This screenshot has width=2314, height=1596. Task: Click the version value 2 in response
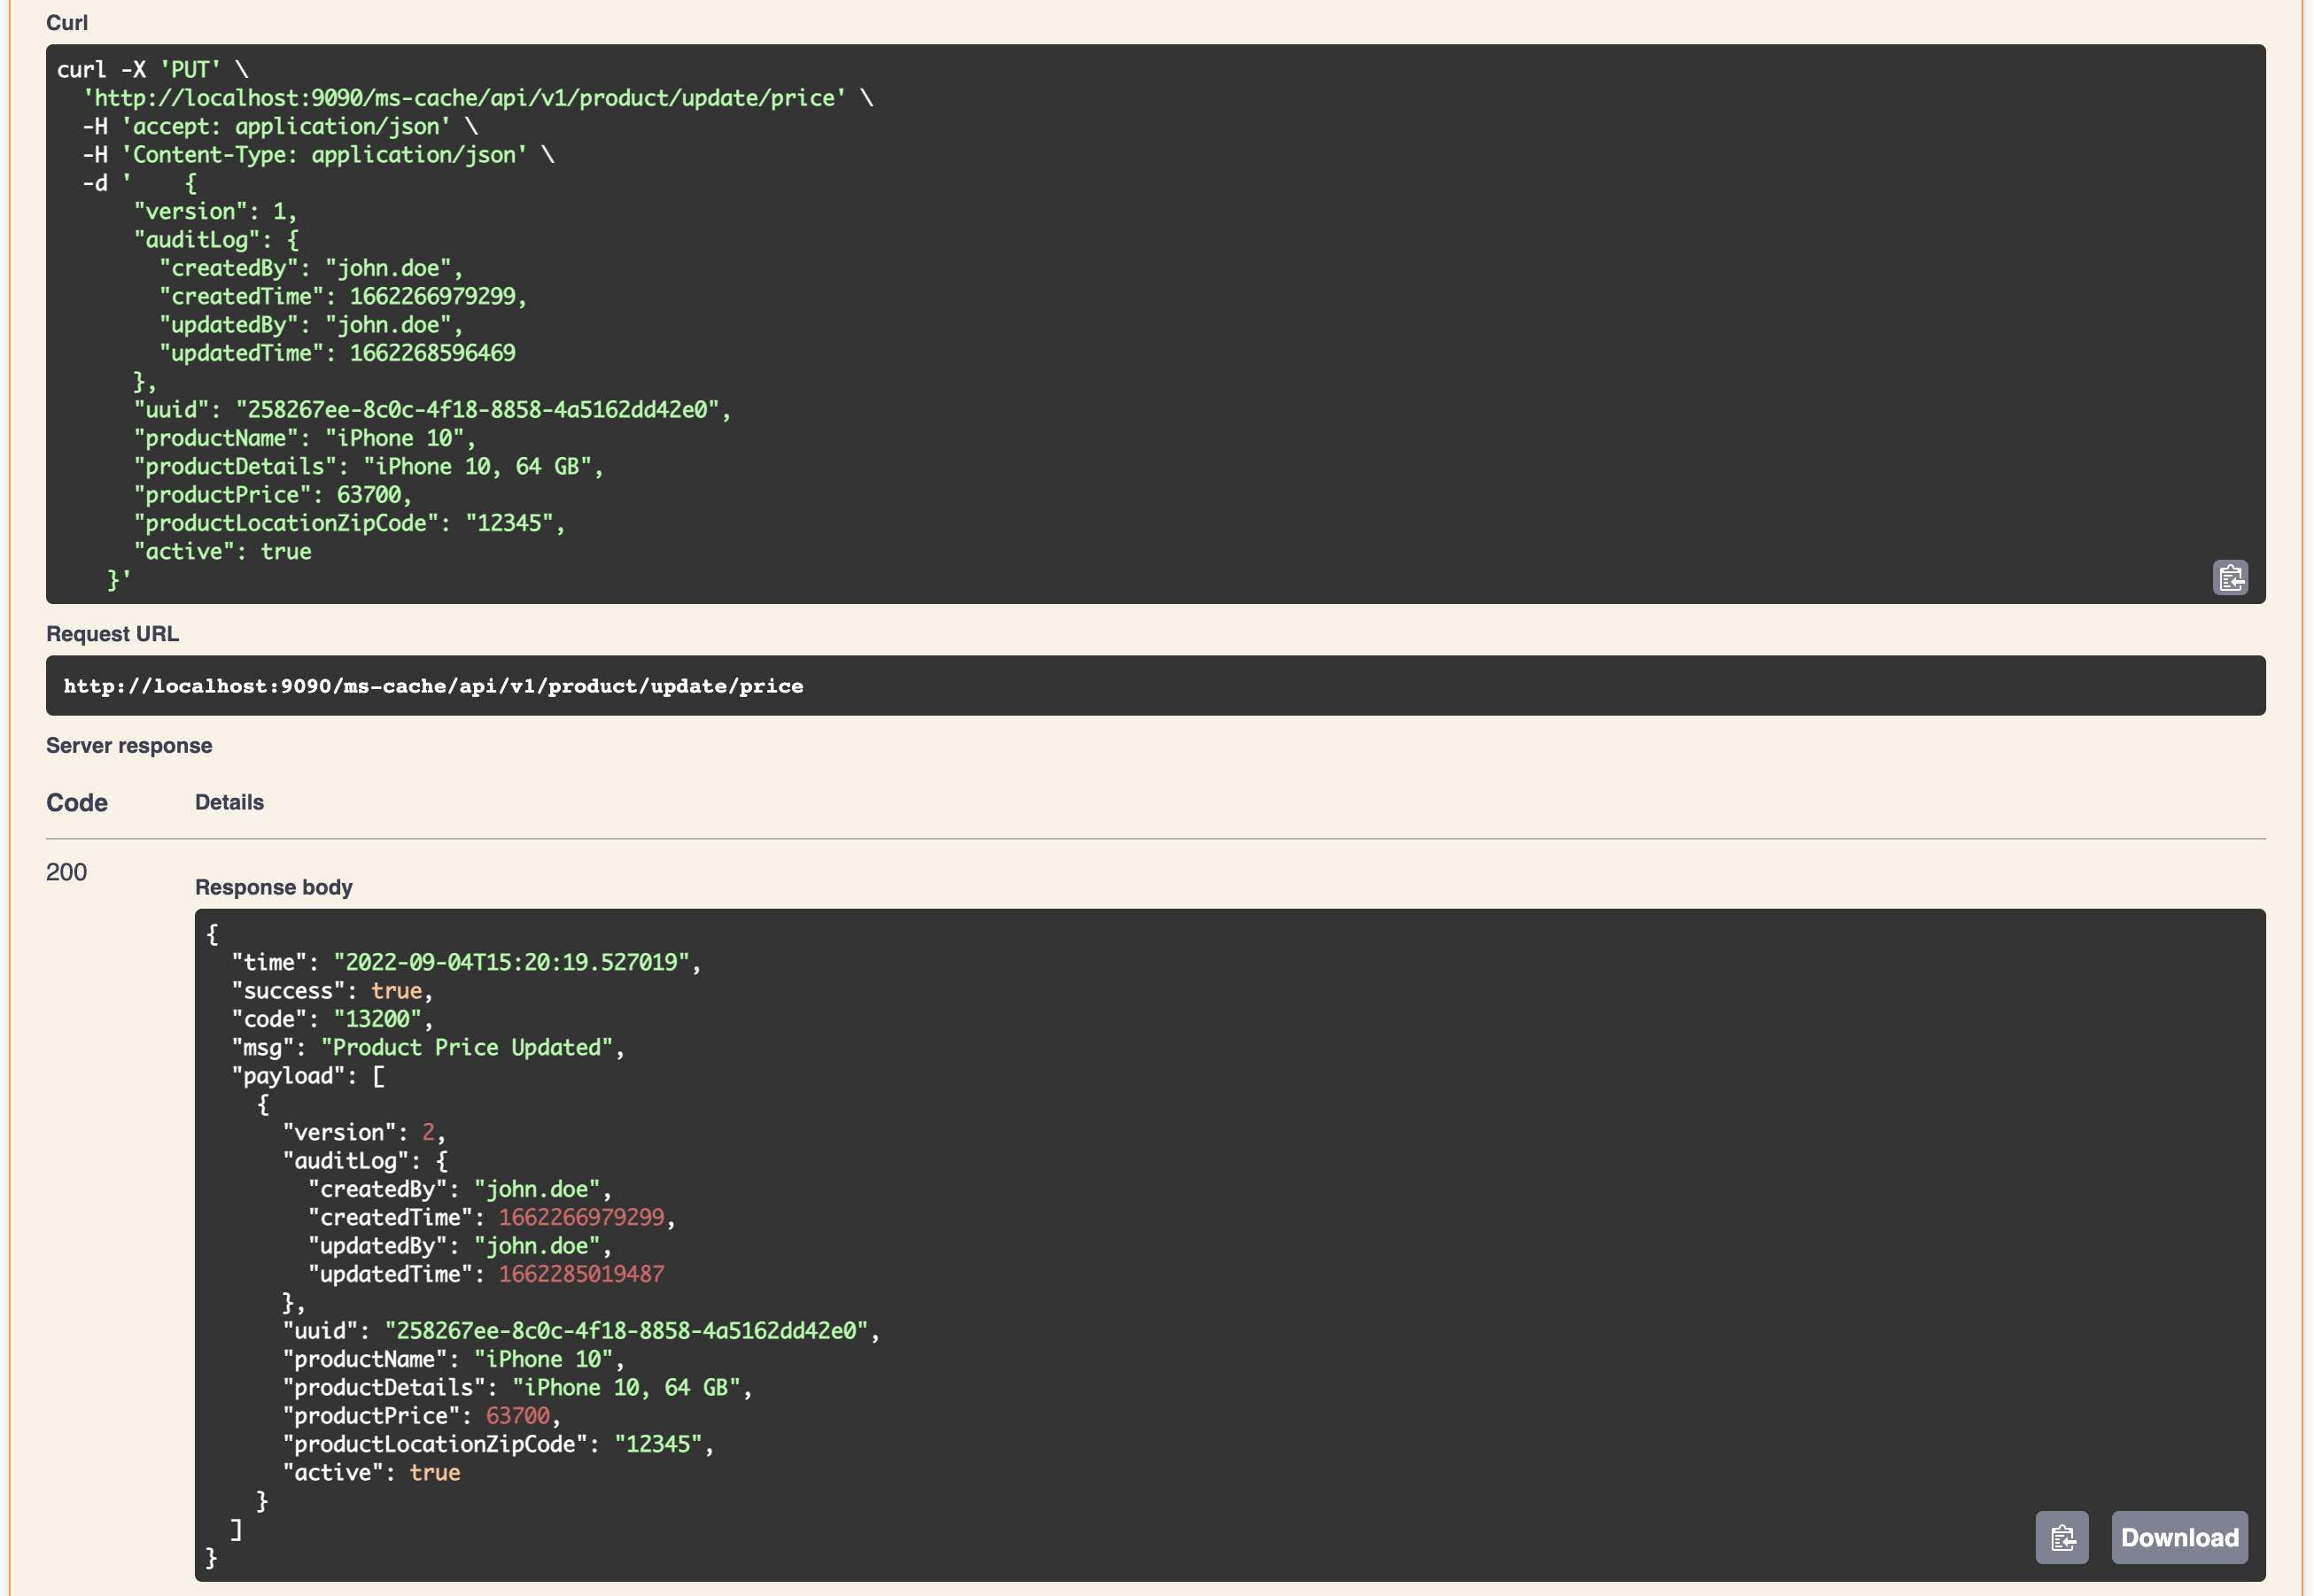pyautogui.click(x=428, y=1132)
